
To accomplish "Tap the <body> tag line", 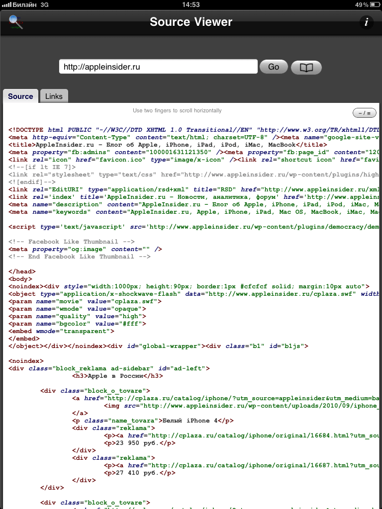I will [20, 279].
